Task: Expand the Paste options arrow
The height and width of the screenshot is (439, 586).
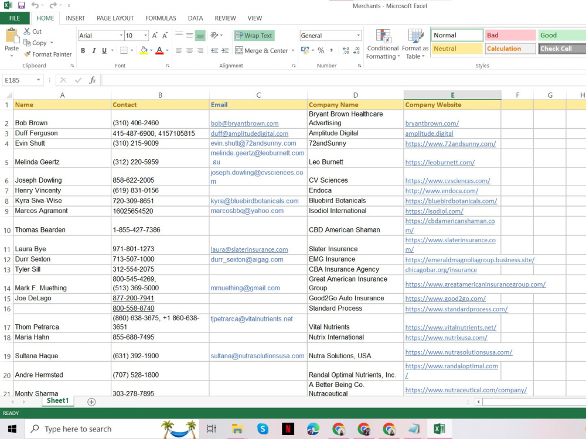Action: tap(12, 56)
